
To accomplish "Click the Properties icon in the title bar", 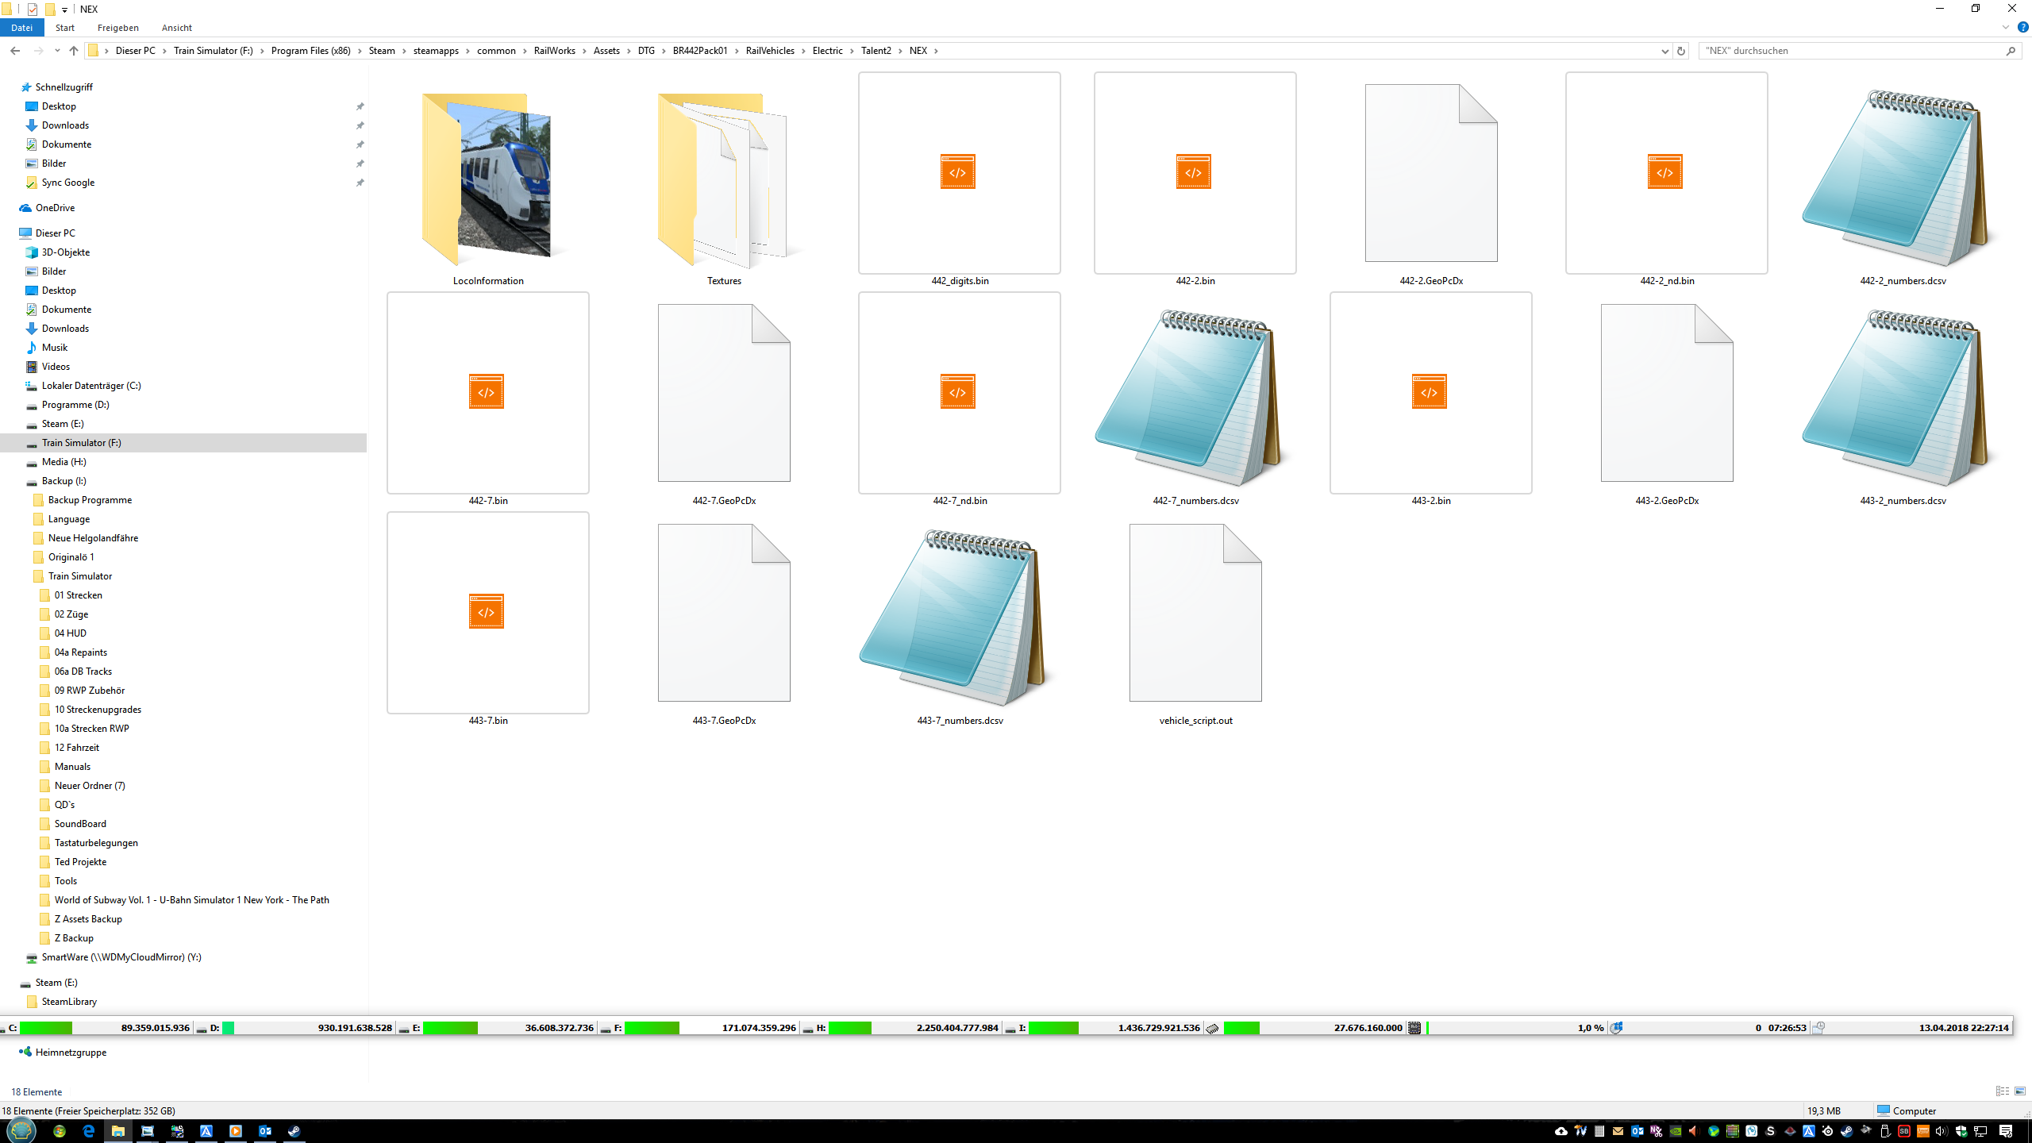I will point(33,10).
